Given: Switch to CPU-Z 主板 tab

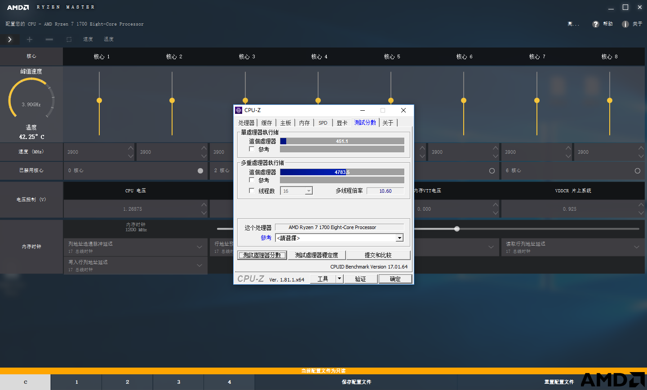Looking at the screenshot, I should [286, 123].
